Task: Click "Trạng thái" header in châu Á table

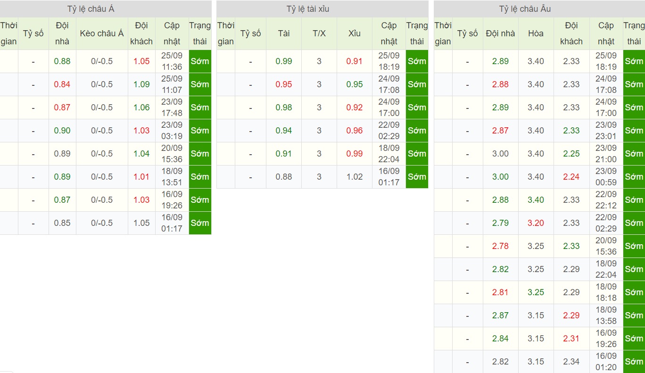Action: click(x=200, y=33)
